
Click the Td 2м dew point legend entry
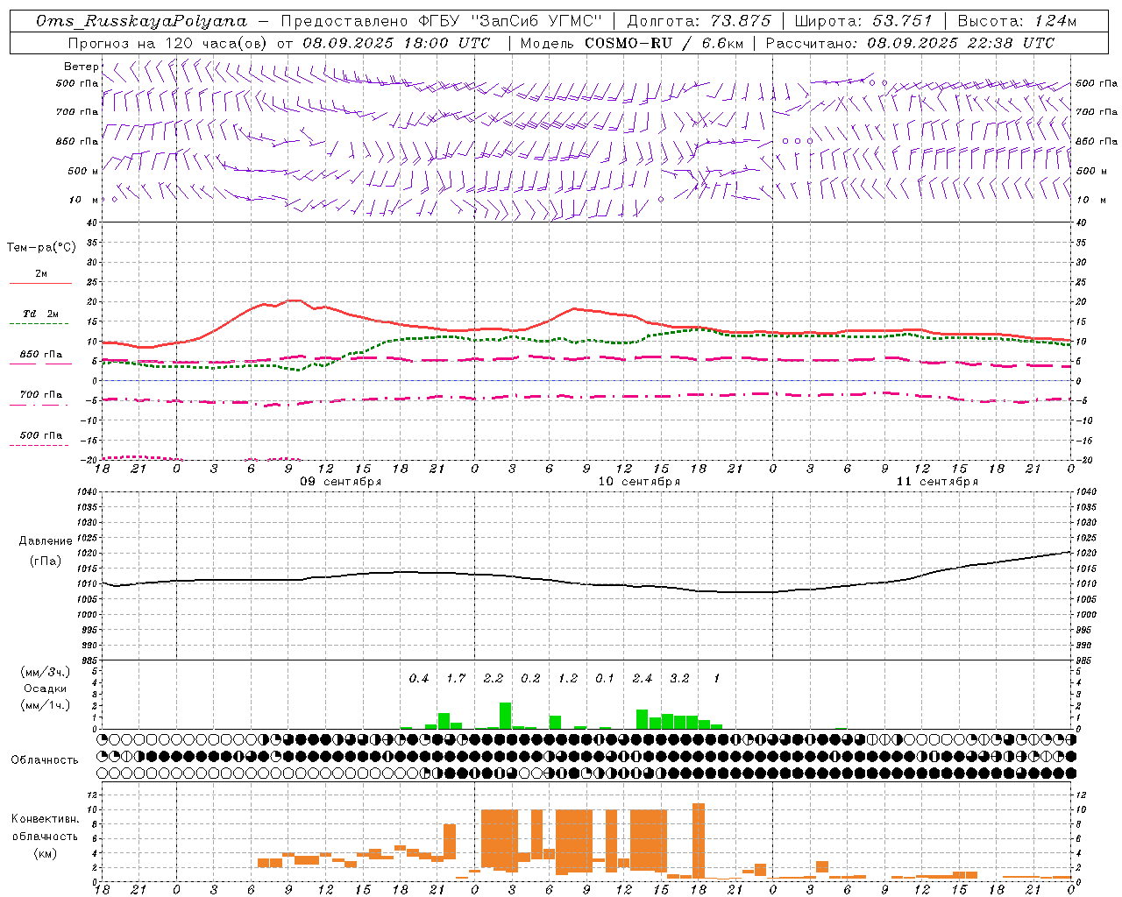(40, 314)
